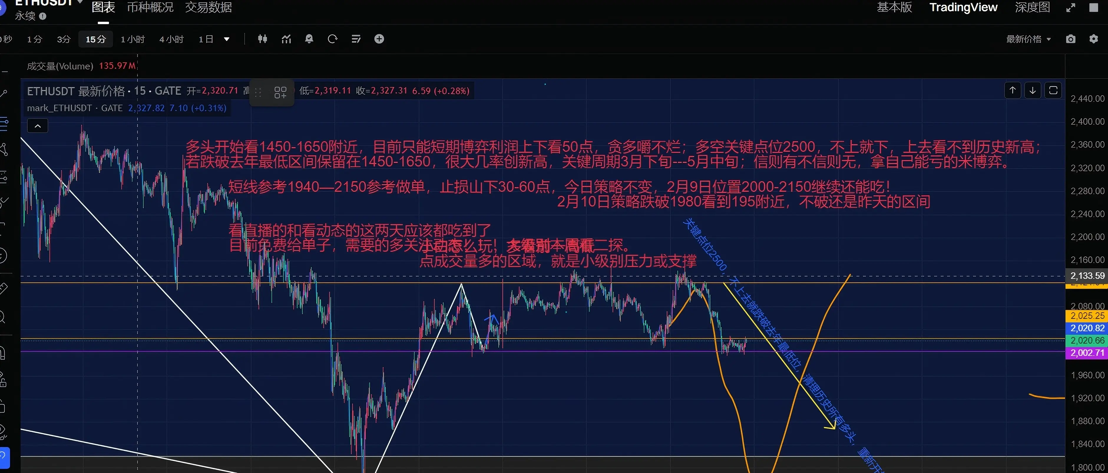Click the round plus icon in toolbar

pos(379,39)
